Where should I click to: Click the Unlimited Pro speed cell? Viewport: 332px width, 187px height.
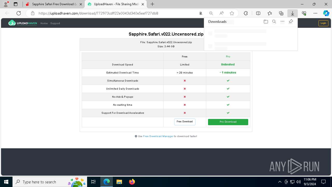tap(228, 64)
